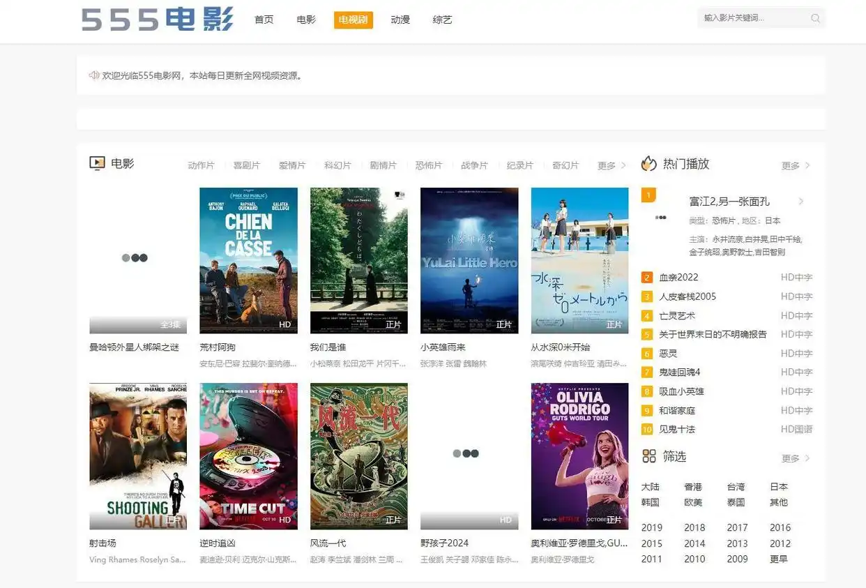Select the 香港 region filter
This screenshot has height=588, width=866.
pos(694,487)
